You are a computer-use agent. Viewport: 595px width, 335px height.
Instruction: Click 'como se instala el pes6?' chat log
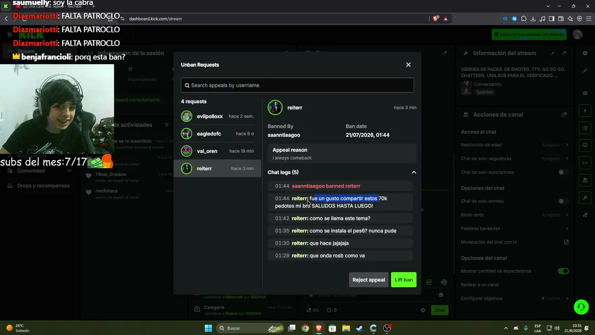coord(340,231)
